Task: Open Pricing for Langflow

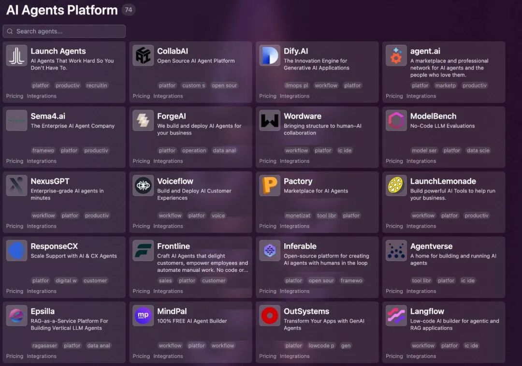Action: (x=394, y=356)
